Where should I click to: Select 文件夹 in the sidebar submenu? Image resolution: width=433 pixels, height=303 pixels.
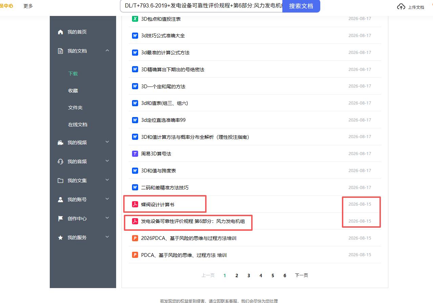pos(75,108)
